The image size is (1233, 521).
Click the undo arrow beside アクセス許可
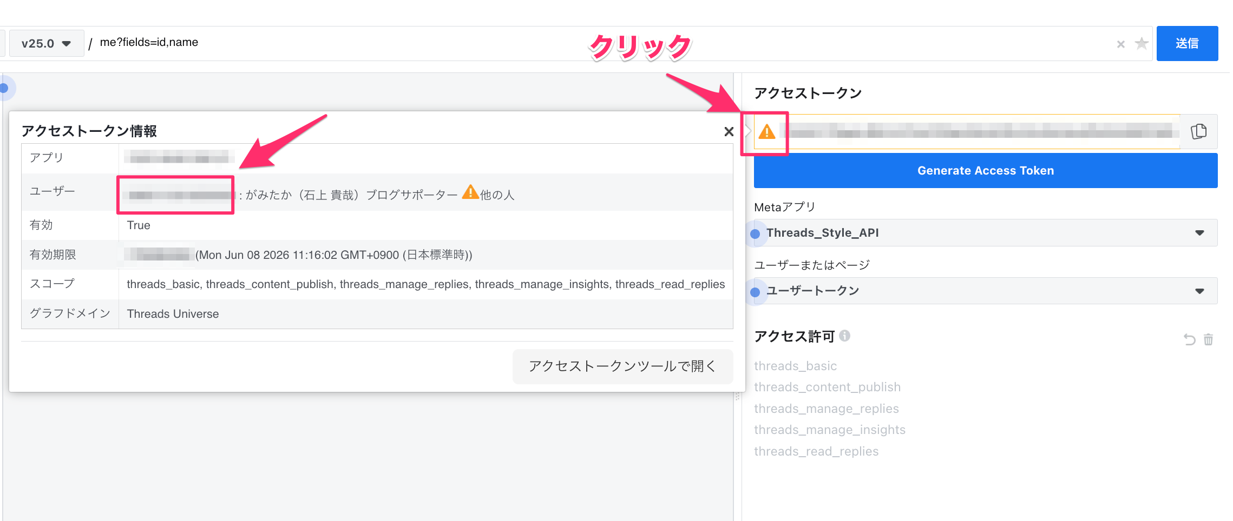pyautogui.click(x=1189, y=339)
